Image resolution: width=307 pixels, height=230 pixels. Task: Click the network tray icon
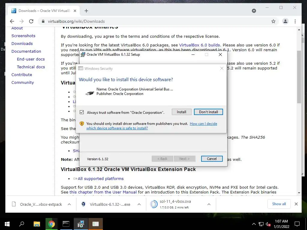coord(261,224)
